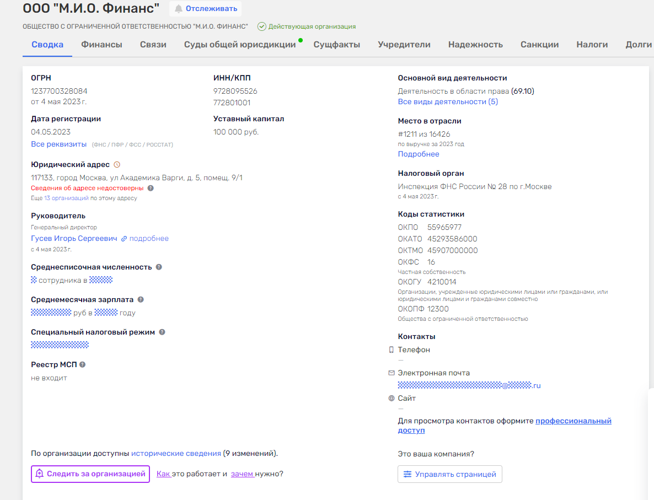Click Инспекция ФНС России № 28 text
Screen dimensions: 654x500
pyautogui.click(x=475, y=186)
